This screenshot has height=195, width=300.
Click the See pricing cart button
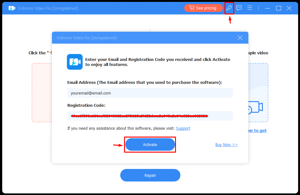(203, 8)
